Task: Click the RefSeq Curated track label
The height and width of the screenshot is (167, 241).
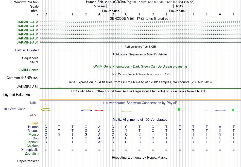Action: click(27, 50)
